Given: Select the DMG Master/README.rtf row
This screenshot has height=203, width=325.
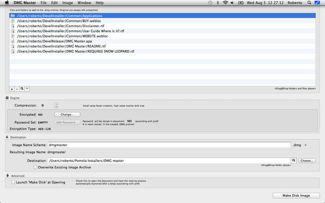Looking at the screenshot, I should [x=162, y=46].
